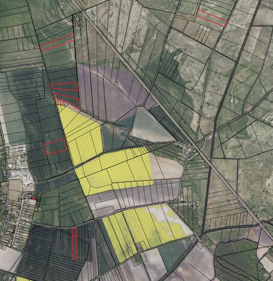Select the red-outlined parcel at top right
Image resolution: width=273 pixels, height=281 pixels.
[x=212, y=18]
